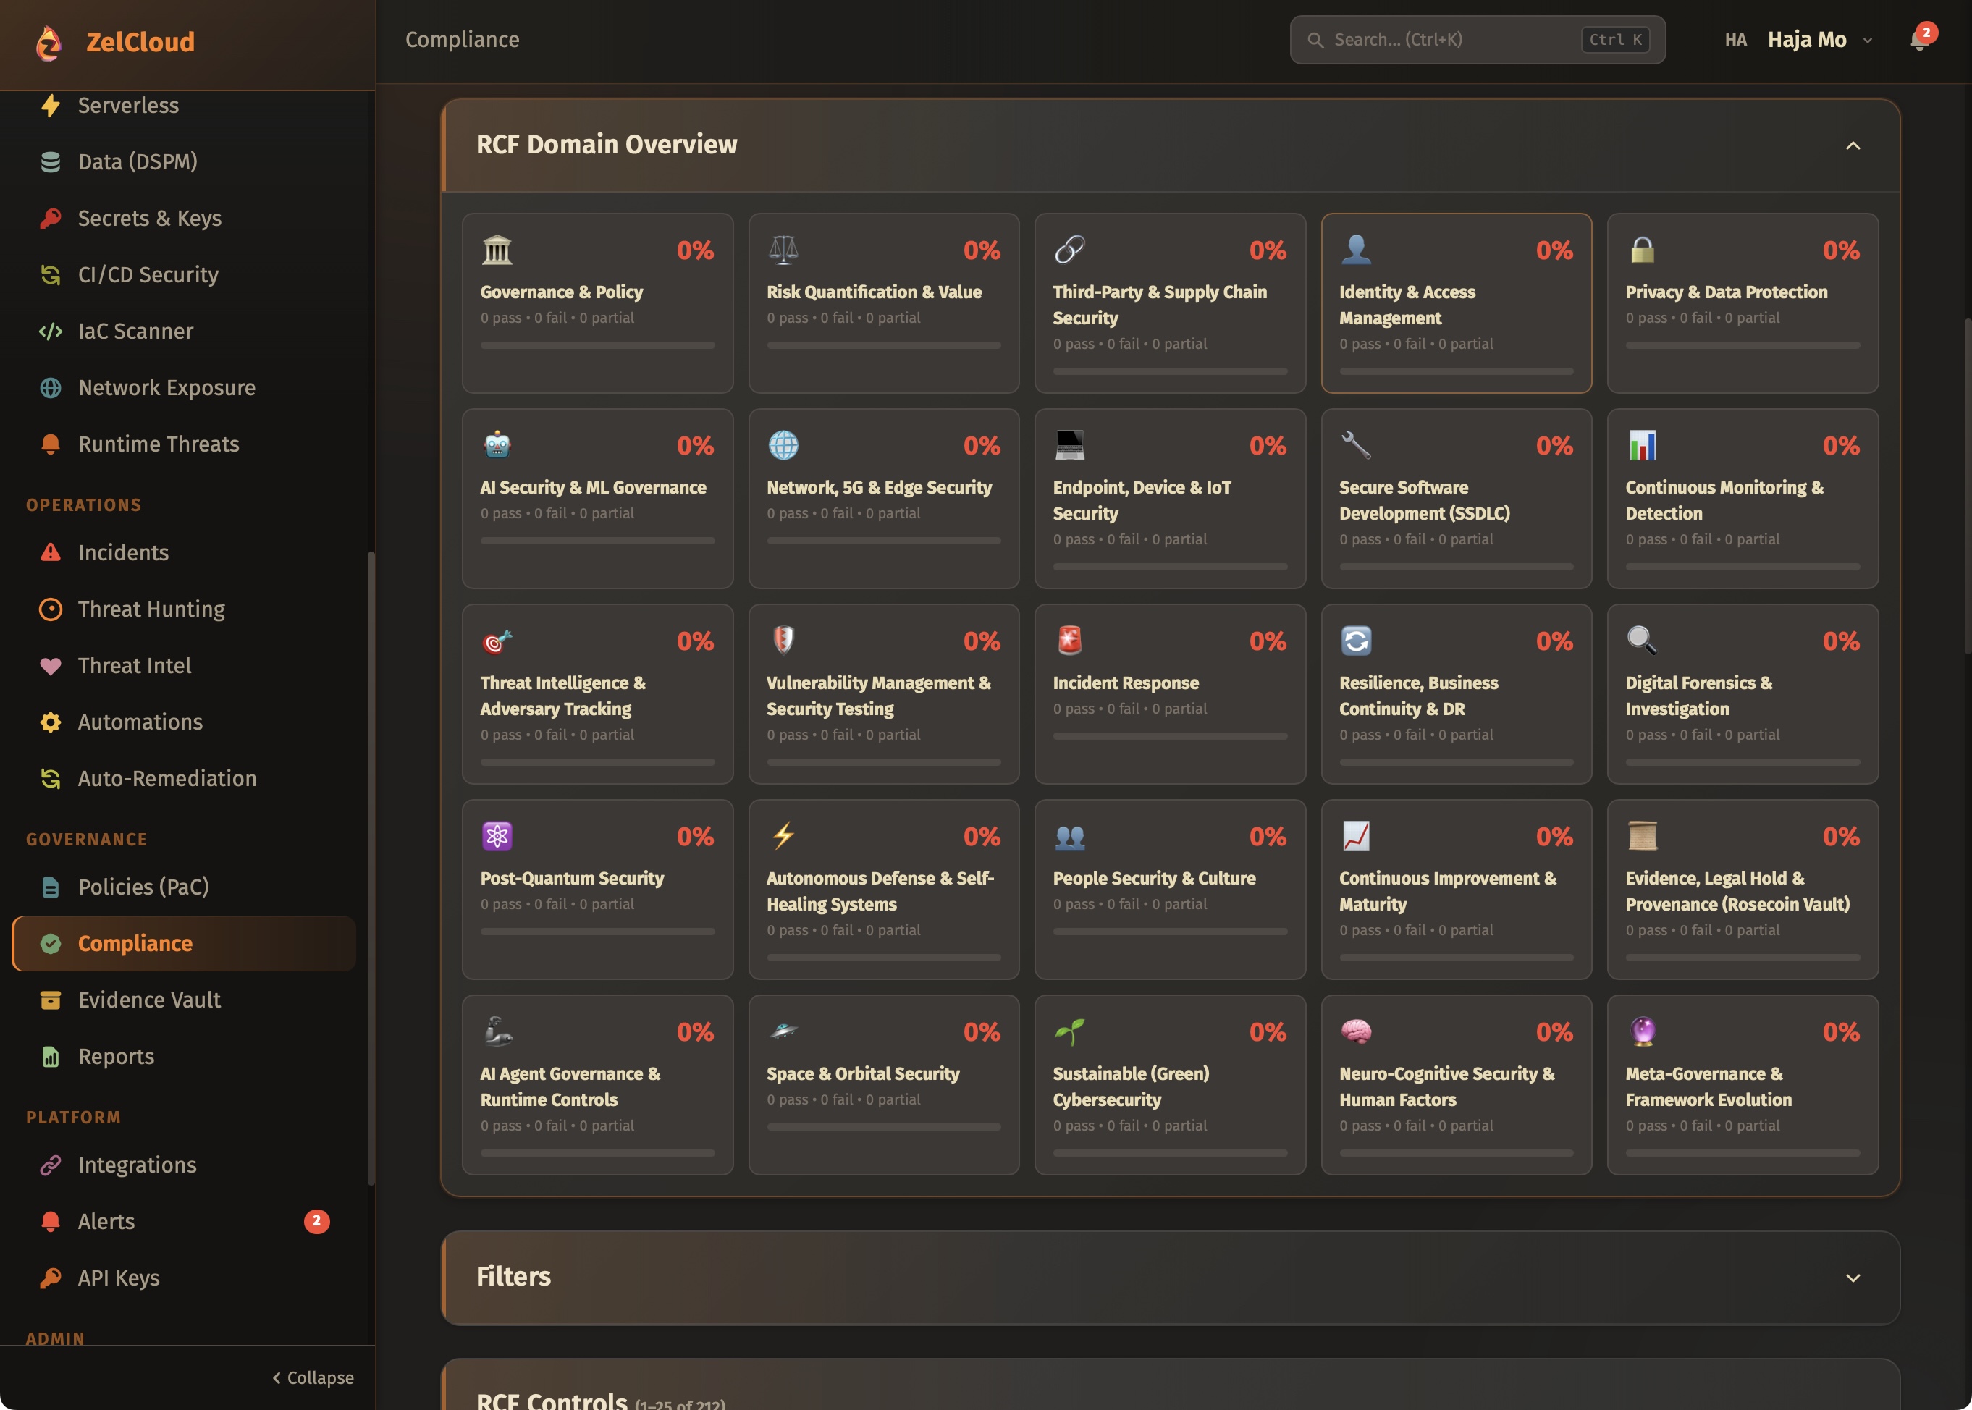Click the Neuro-Cognitive Security brain icon
This screenshot has width=1972, height=1410.
[x=1355, y=1031]
